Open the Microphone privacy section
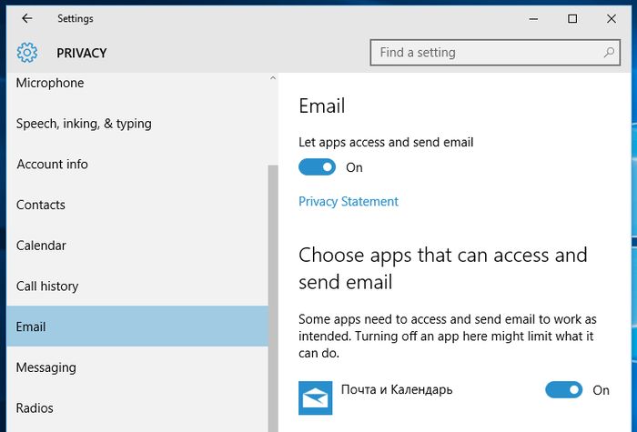Screen dimensions: 637x432 point(50,84)
